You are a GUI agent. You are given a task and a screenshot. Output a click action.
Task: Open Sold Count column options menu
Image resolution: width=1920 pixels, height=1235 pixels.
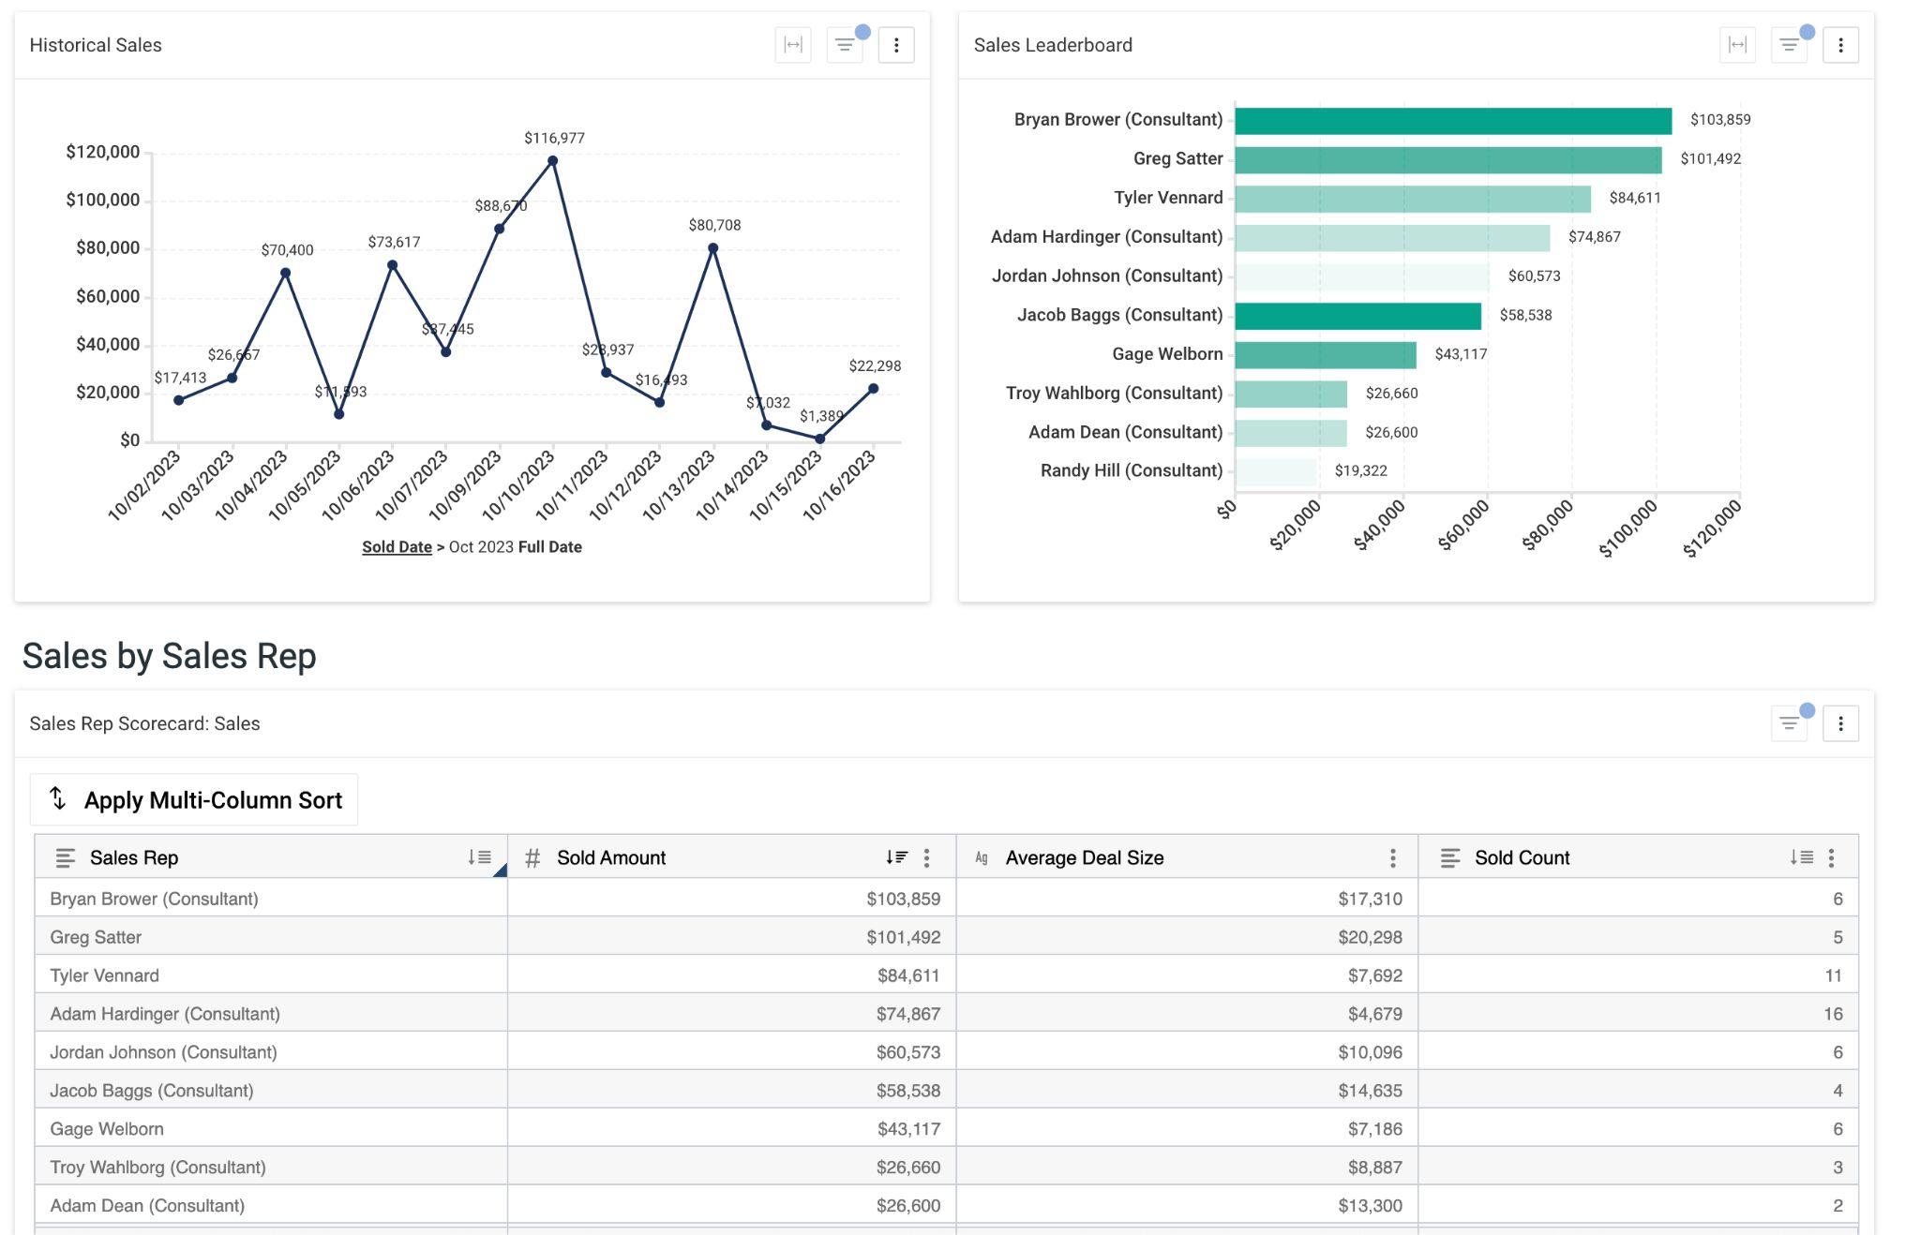click(1831, 857)
